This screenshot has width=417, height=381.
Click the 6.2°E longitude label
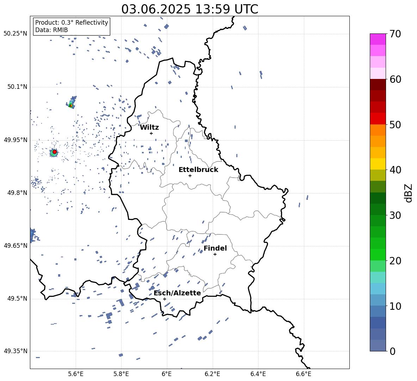click(212, 374)
